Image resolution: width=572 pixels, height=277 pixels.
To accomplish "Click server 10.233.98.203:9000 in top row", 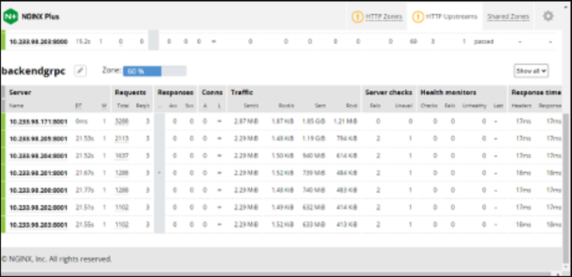I will [x=38, y=42].
